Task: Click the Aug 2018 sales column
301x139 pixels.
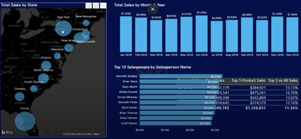Action: [x=232, y=36]
